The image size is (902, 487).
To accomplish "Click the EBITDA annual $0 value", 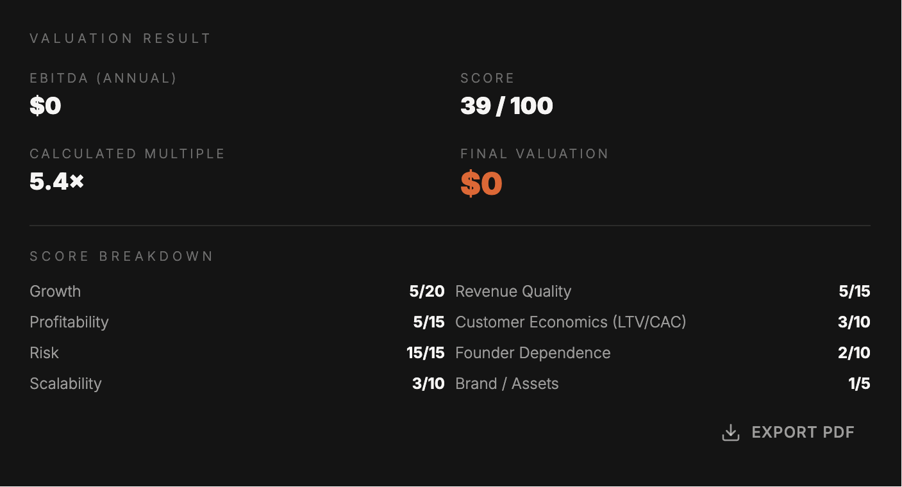I will pyautogui.click(x=46, y=106).
